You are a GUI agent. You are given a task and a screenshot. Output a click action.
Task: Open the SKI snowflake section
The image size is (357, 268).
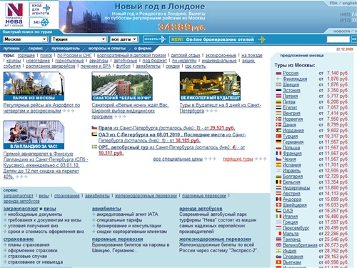[x=41, y=22]
